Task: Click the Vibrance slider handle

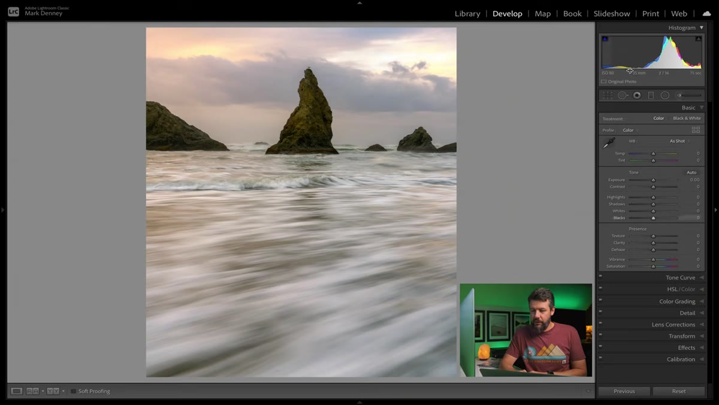Action: pos(653,259)
